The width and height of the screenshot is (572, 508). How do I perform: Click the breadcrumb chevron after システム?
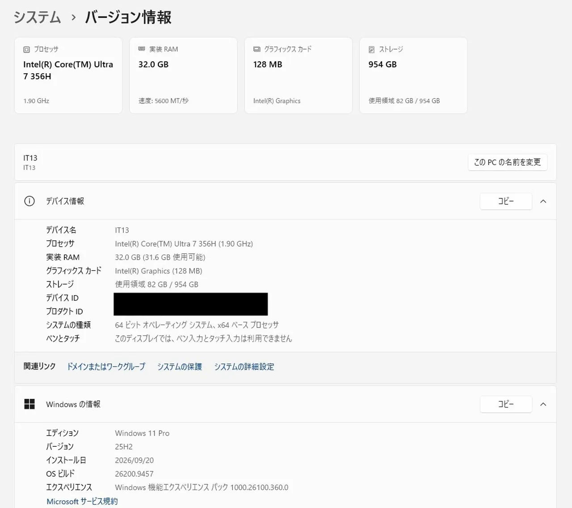pyautogui.click(x=73, y=18)
